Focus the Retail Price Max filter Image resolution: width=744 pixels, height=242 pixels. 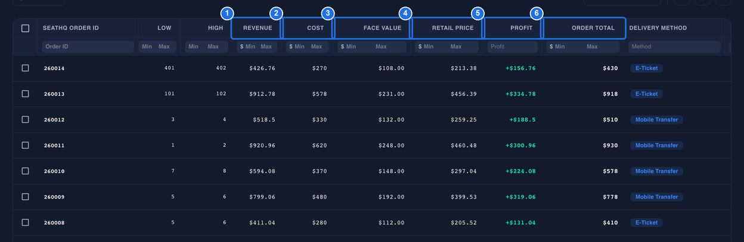click(x=464, y=46)
